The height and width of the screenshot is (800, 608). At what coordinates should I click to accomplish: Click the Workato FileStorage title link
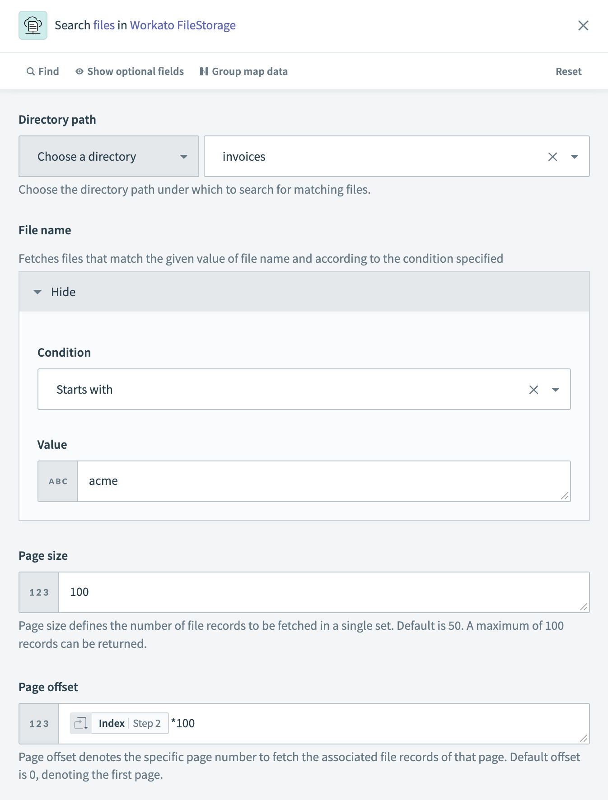(183, 25)
